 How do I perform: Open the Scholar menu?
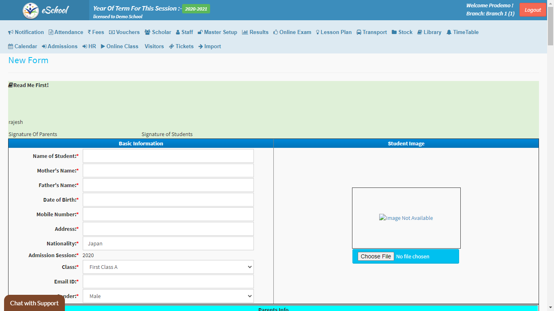click(x=158, y=32)
